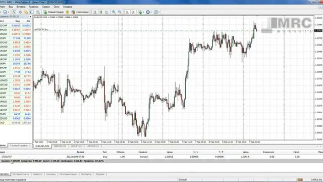
Task: Select the Market Watch row with bid 84.57
Action: pyautogui.click(x=16, y=114)
